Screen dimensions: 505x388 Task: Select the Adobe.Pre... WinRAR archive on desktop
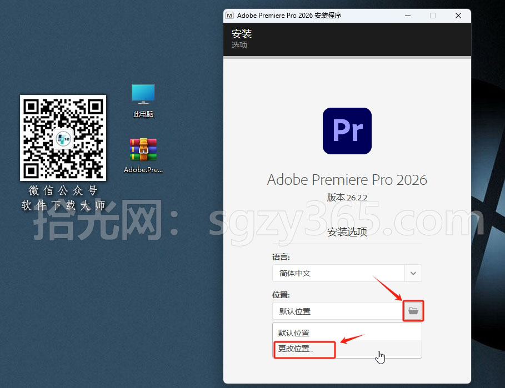point(143,156)
